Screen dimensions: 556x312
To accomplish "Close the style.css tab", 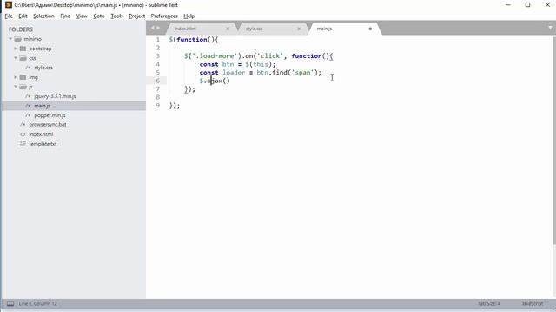I will point(299,29).
